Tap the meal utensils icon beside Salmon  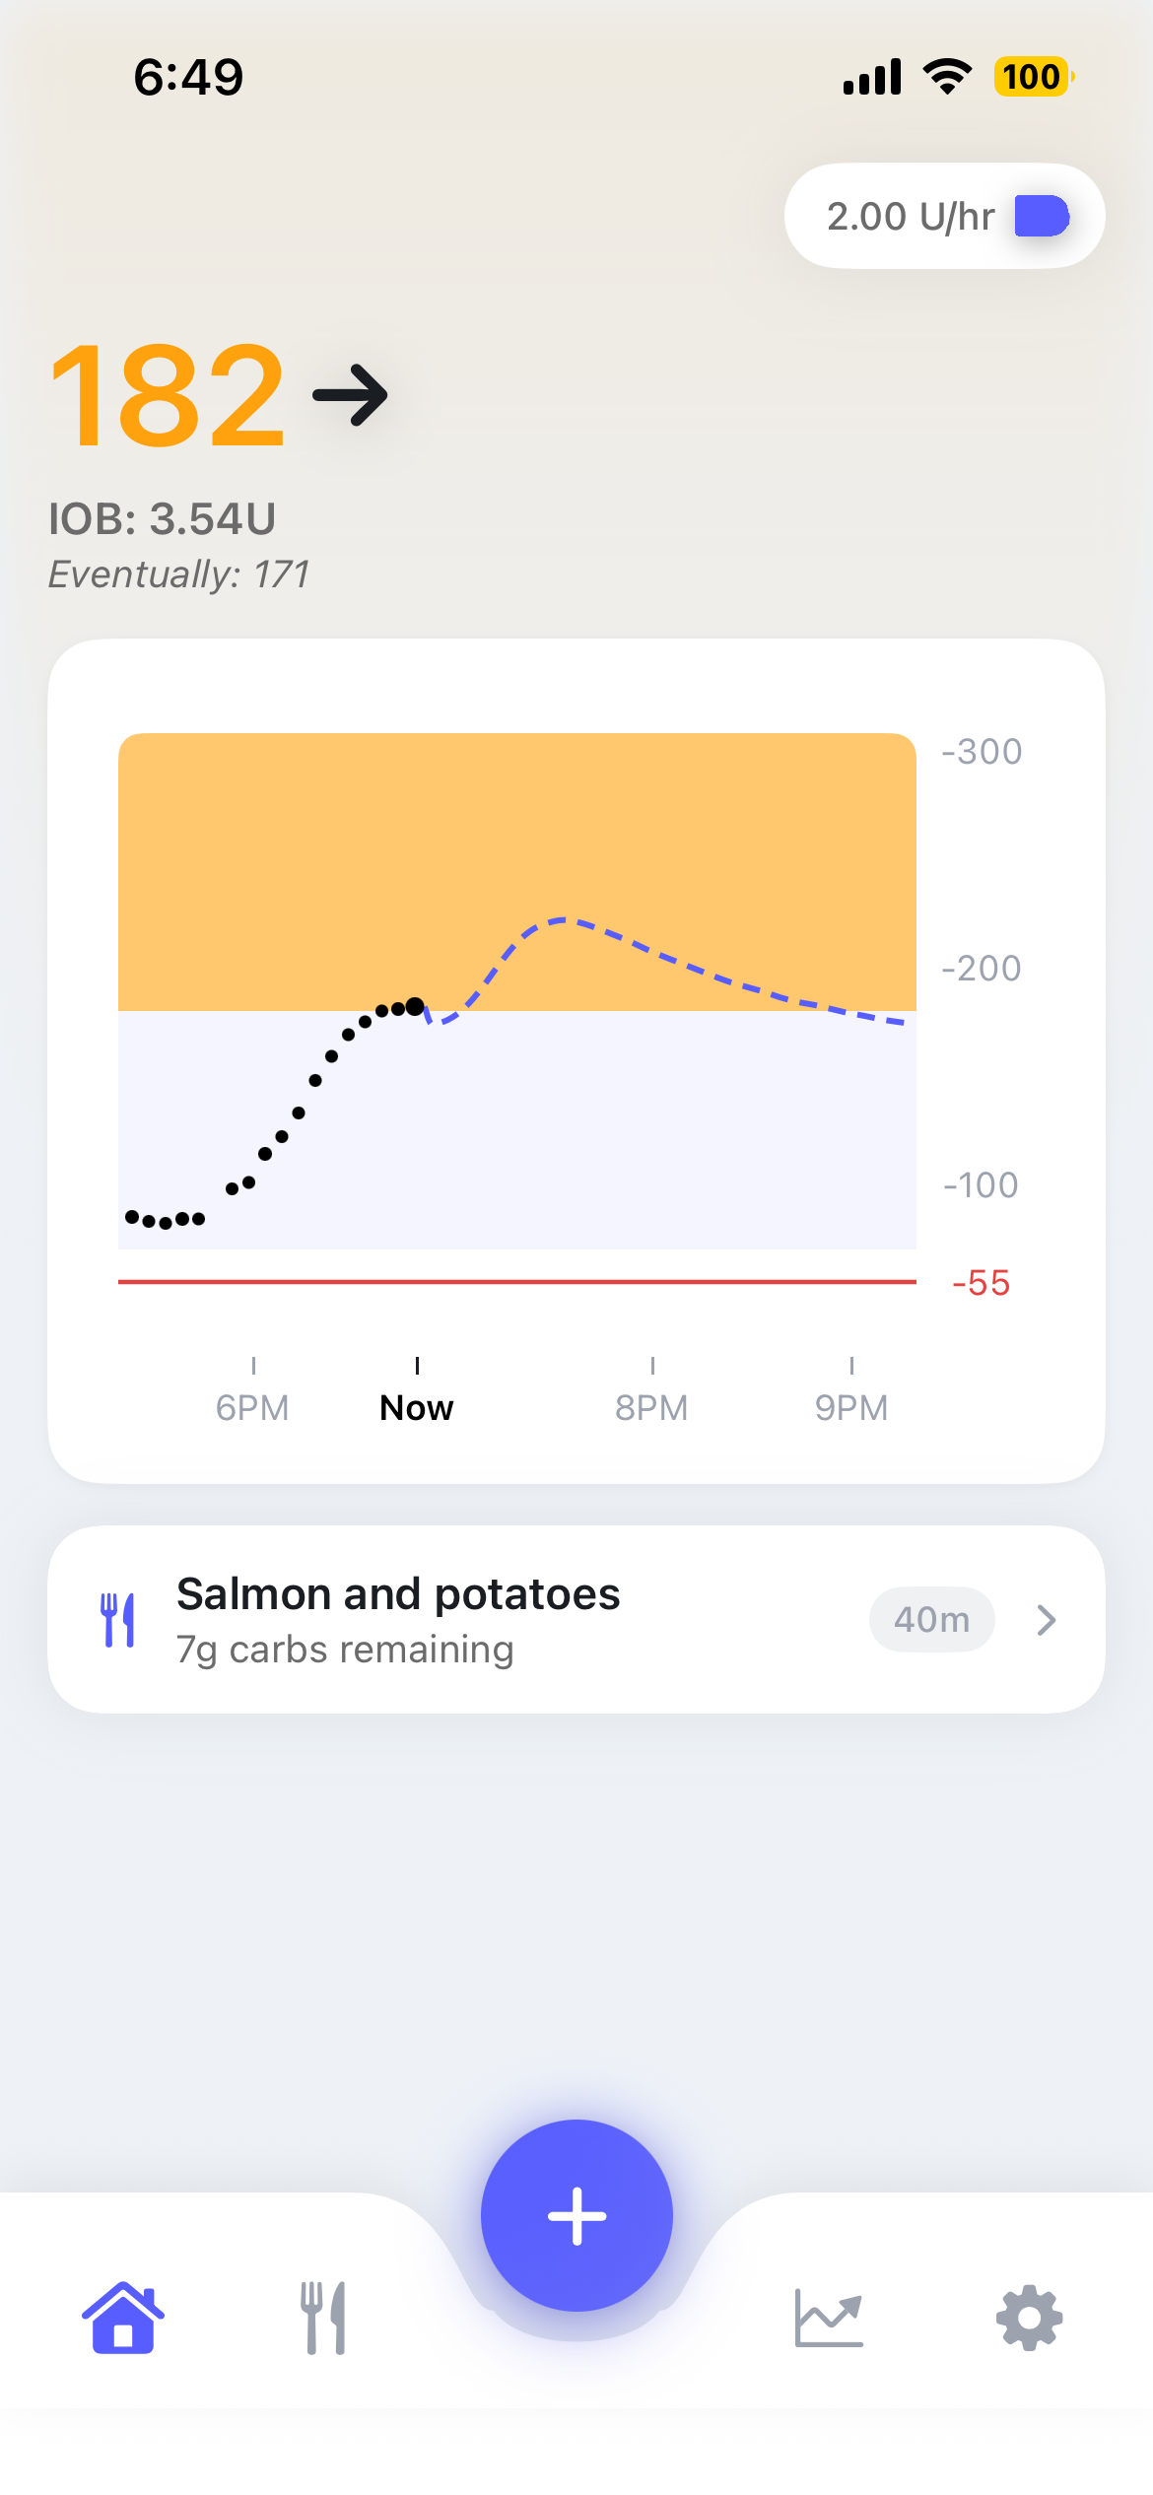tap(118, 1619)
